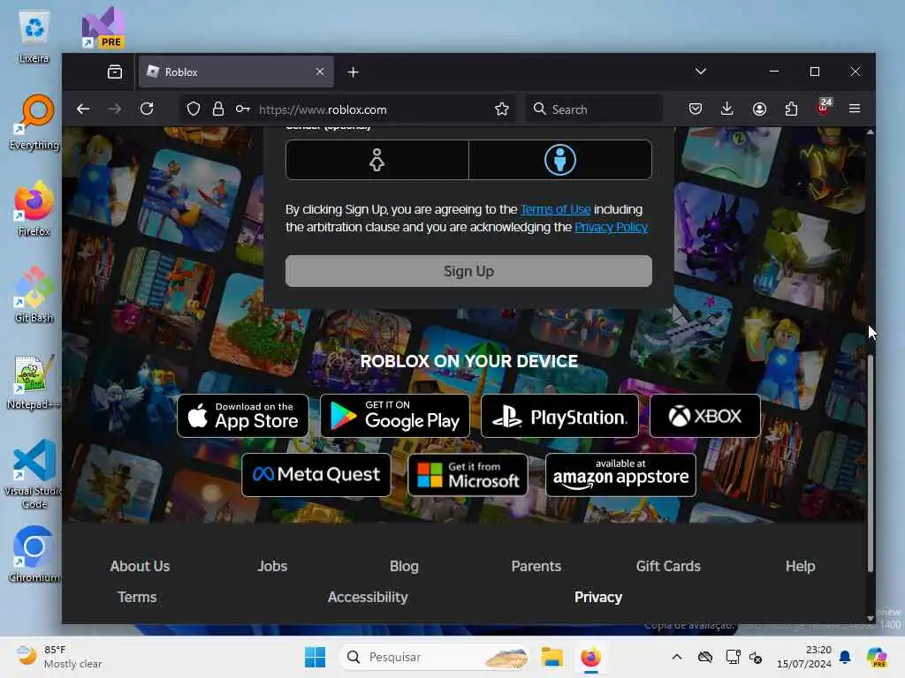The height and width of the screenshot is (678, 905).
Task: Open the Google Play badge
Action: 395,416
